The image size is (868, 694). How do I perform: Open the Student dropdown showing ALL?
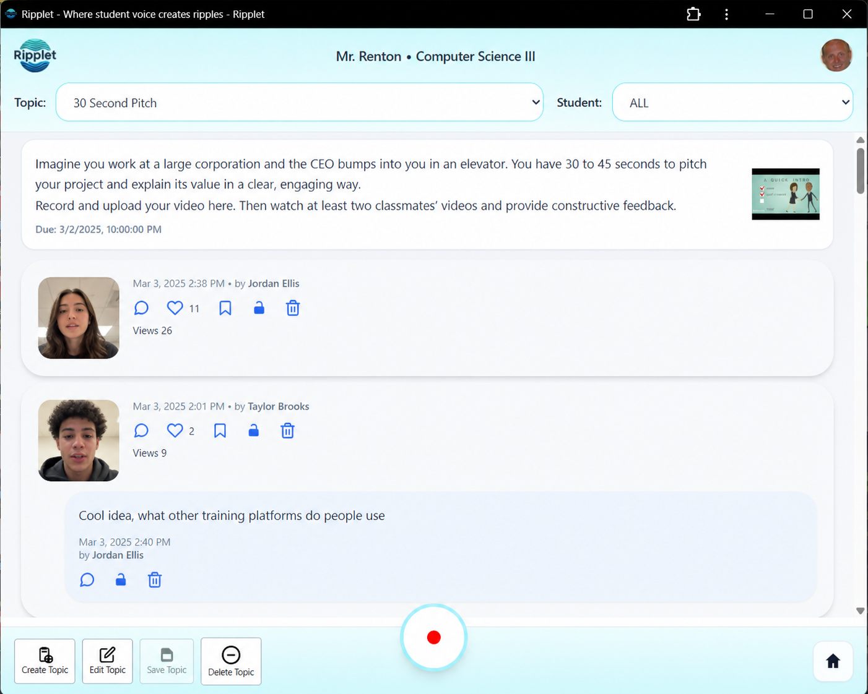coord(732,102)
